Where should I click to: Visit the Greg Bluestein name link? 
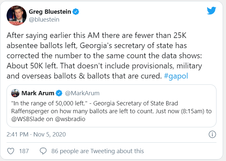(50, 12)
